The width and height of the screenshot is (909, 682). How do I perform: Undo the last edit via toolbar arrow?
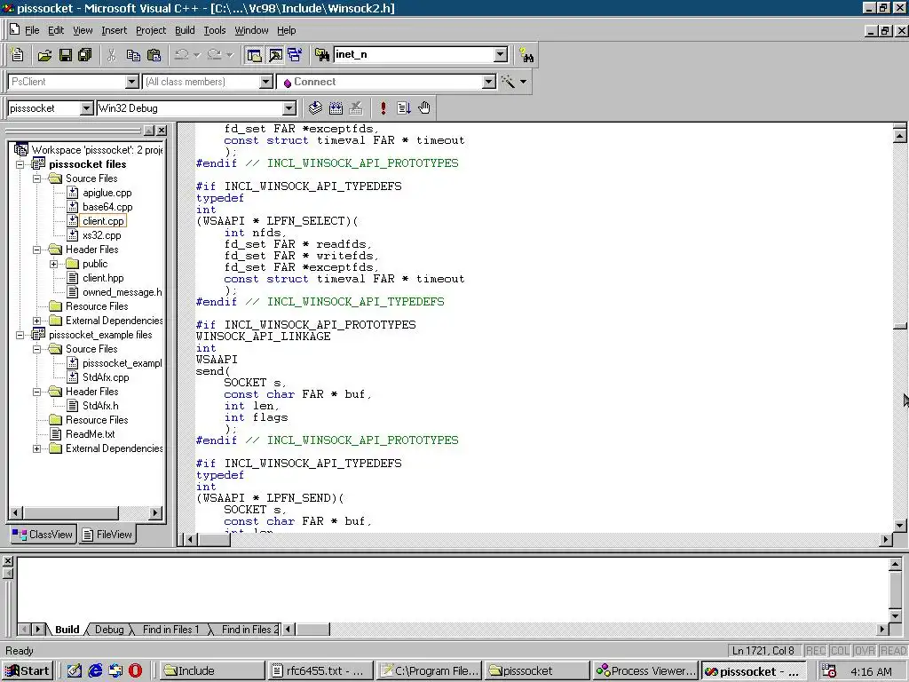tap(182, 55)
